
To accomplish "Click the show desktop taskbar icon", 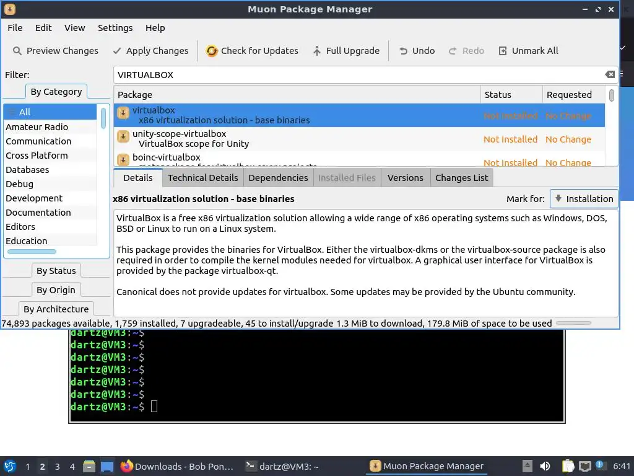I will tap(107, 466).
